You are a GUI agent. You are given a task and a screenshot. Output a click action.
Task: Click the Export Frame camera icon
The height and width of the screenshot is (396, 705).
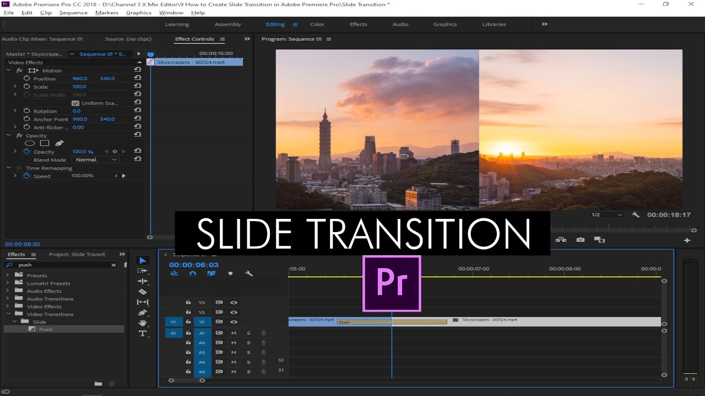click(x=580, y=240)
